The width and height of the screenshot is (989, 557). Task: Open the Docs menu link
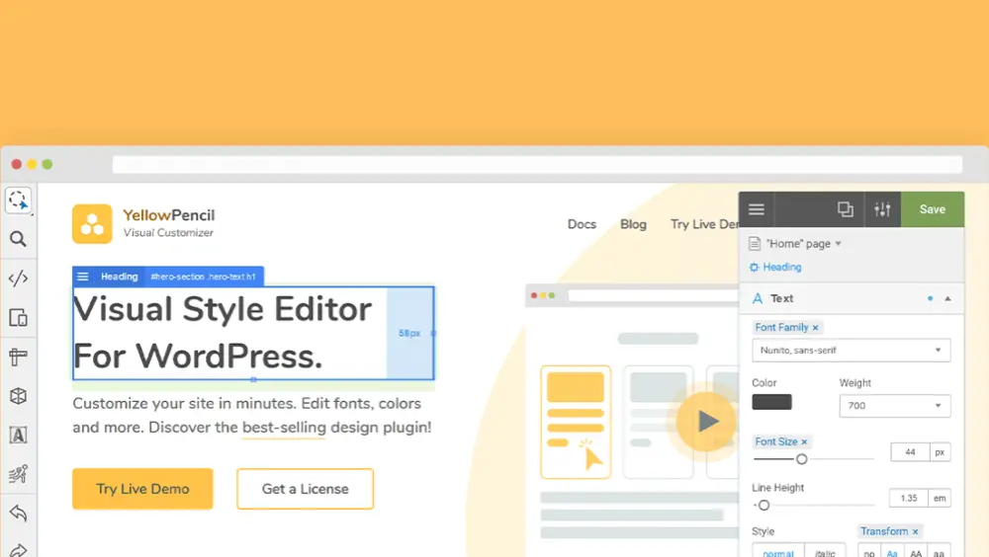pos(582,224)
